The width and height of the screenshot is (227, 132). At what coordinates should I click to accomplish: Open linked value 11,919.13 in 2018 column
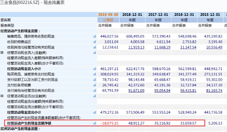pyautogui.click(x=136, y=47)
